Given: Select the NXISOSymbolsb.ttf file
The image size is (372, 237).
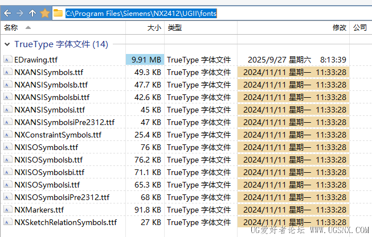Looking at the screenshot, I should 48,160.
